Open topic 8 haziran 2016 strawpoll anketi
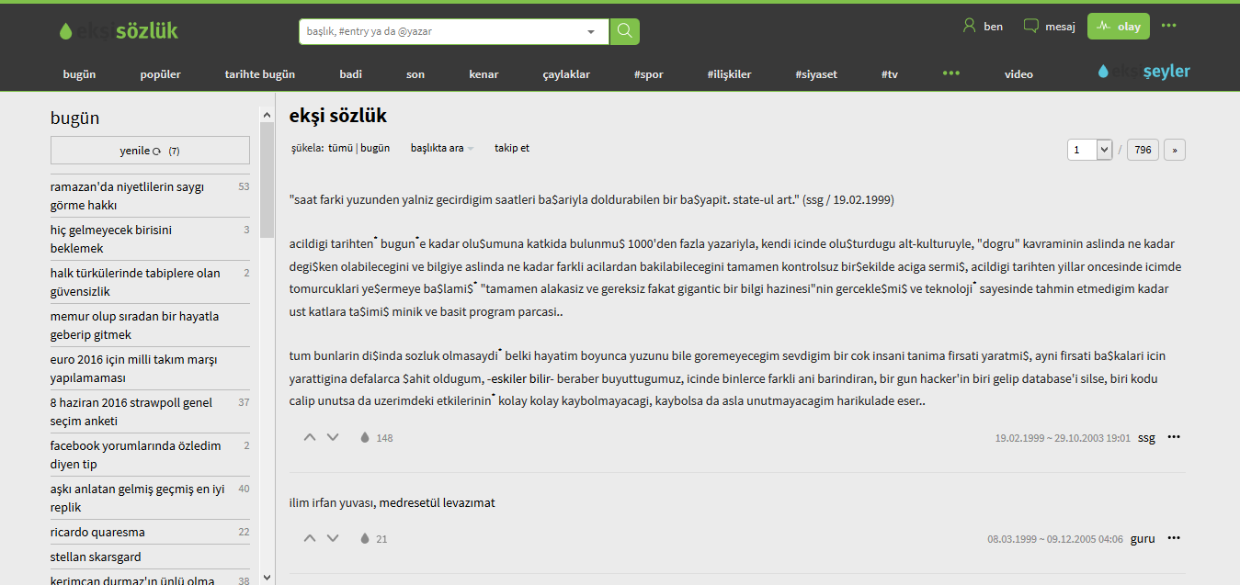 tap(150, 411)
